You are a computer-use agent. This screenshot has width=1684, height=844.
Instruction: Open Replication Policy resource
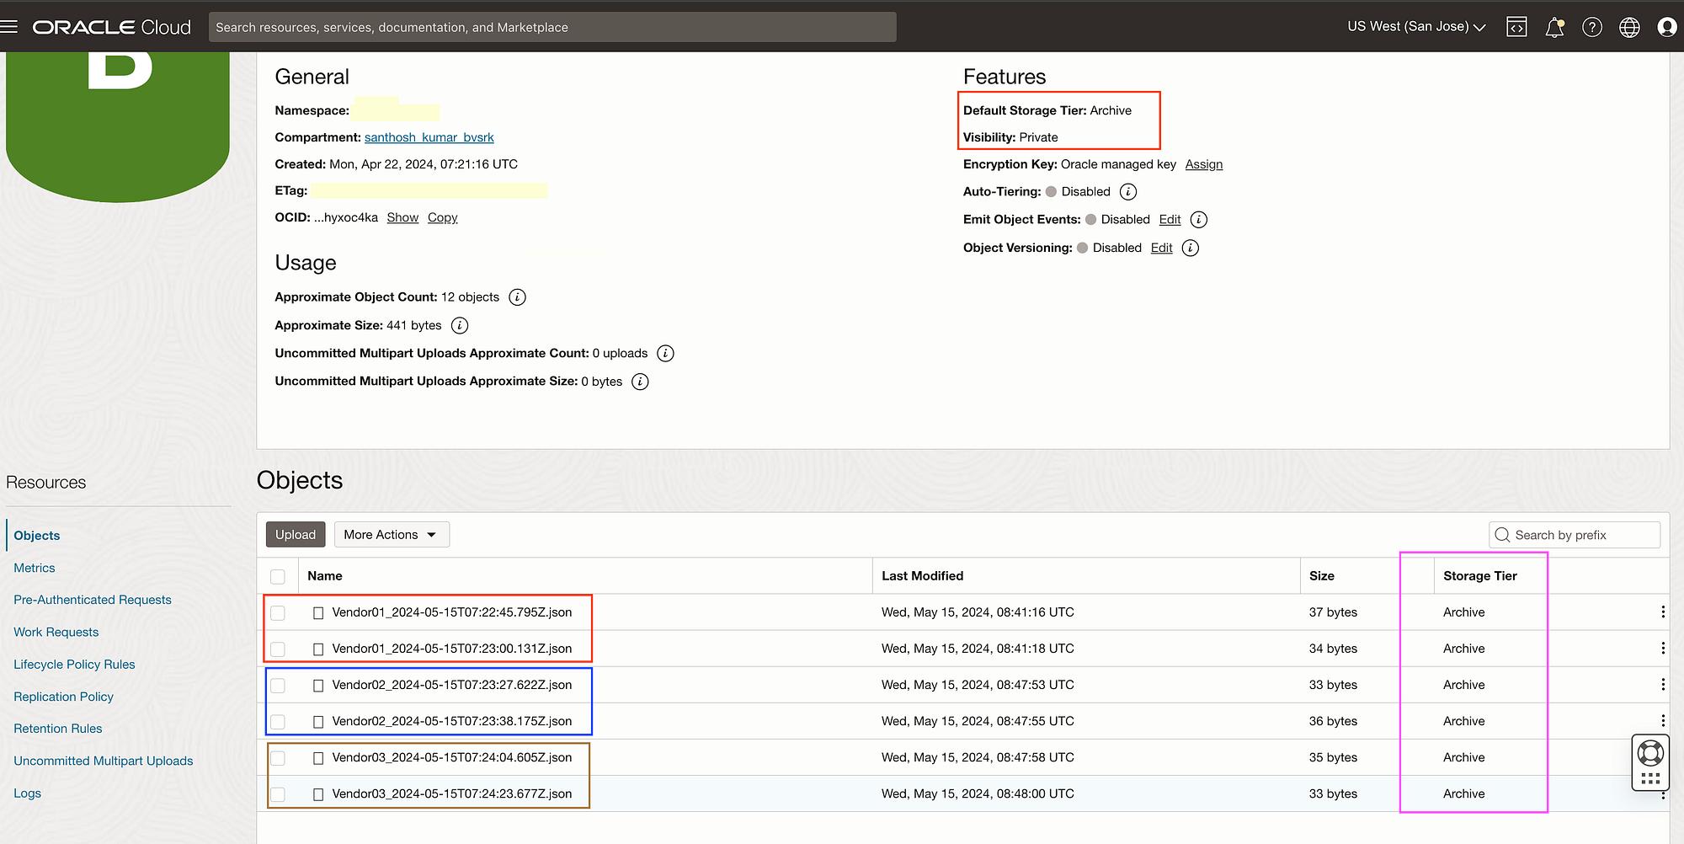63,697
